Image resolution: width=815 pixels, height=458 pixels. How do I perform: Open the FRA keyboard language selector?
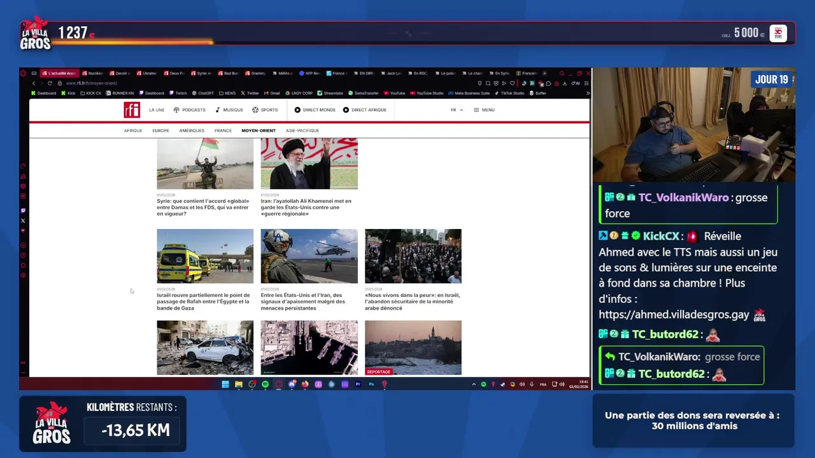(x=543, y=384)
